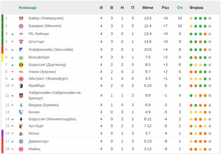
Task: Click the Майнц red club logo
Action: coord(21,149)
